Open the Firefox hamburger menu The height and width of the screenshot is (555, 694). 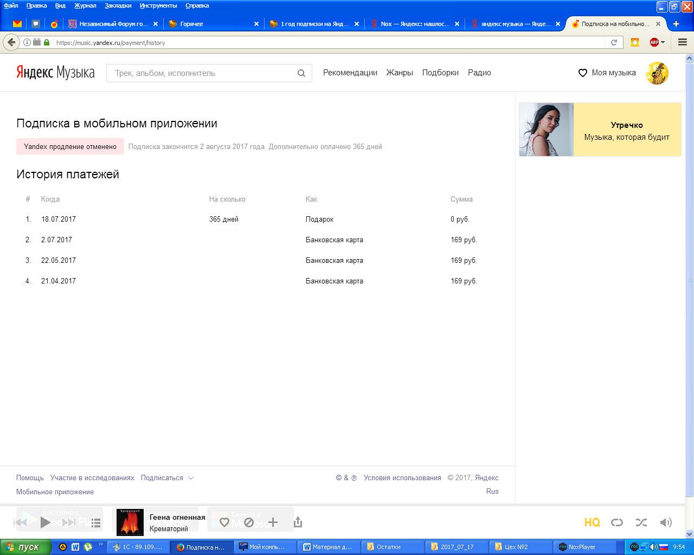(683, 42)
